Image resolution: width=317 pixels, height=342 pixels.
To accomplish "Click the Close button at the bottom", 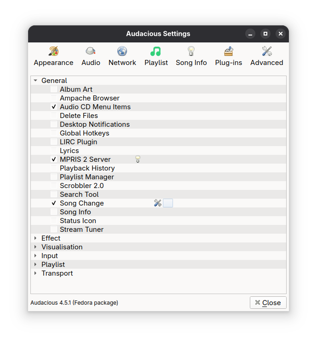I will [268, 302].
